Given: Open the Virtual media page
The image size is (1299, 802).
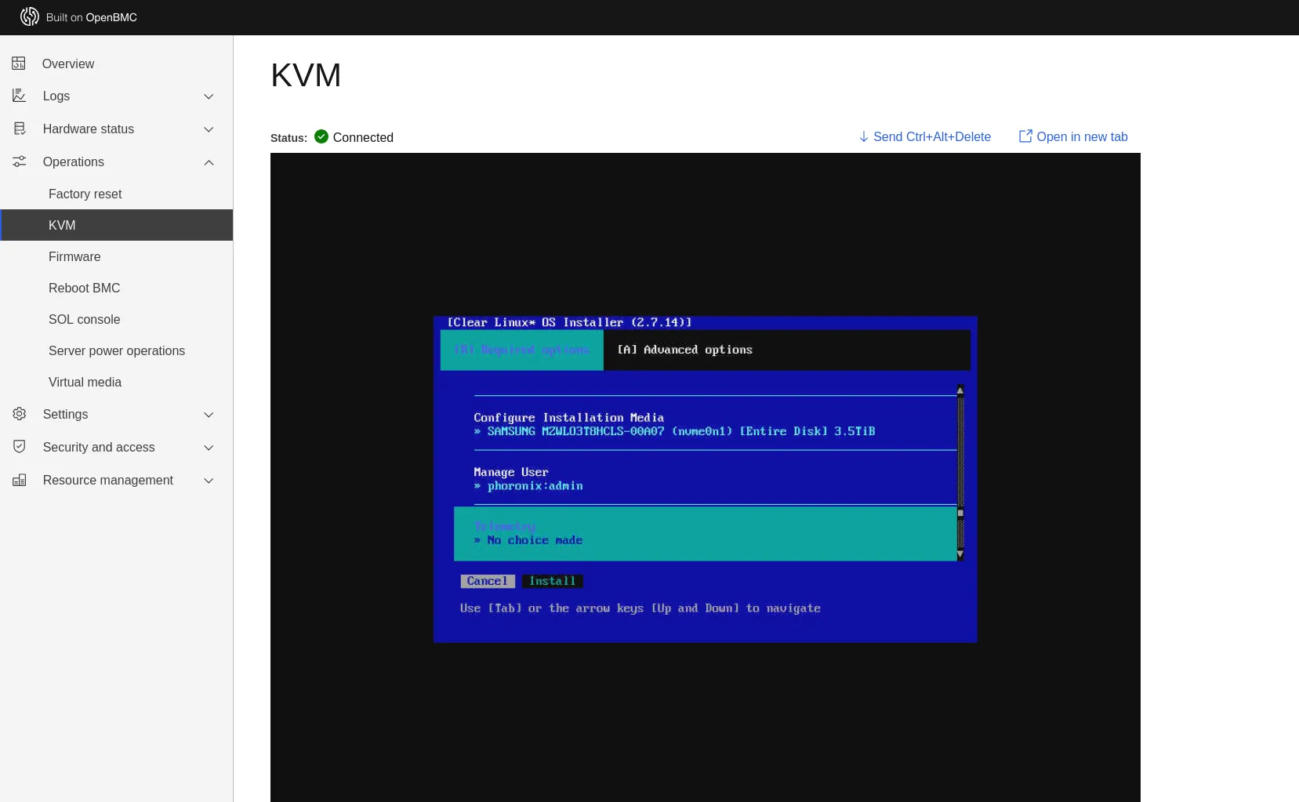Looking at the screenshot, I should 117,382.
